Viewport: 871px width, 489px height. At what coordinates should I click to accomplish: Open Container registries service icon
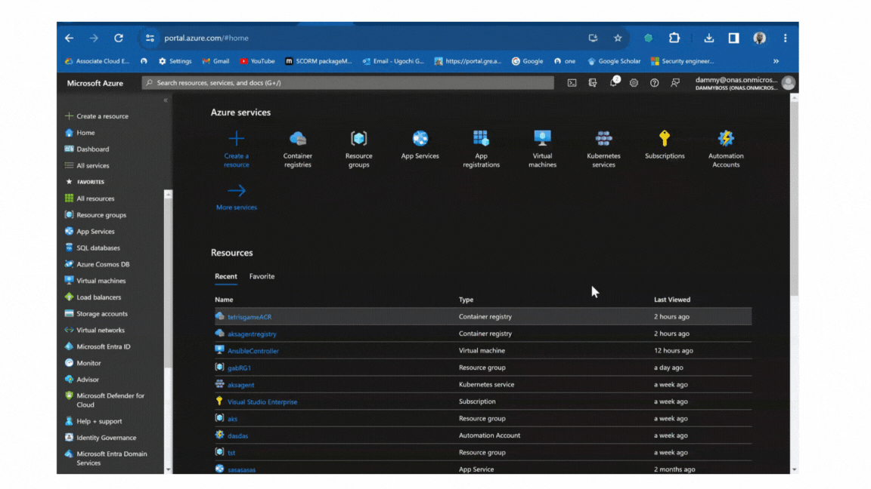[298, 139]
